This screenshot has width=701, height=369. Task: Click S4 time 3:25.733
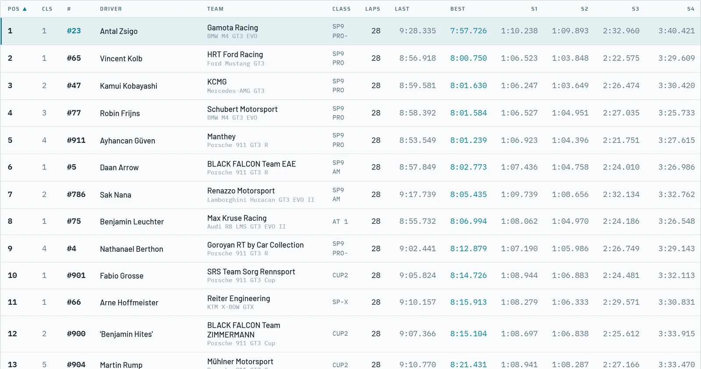click(676, 112)
